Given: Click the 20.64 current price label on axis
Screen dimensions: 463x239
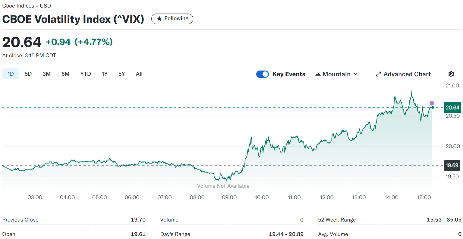Looking at the screenshot, I should tap(452, 108).
